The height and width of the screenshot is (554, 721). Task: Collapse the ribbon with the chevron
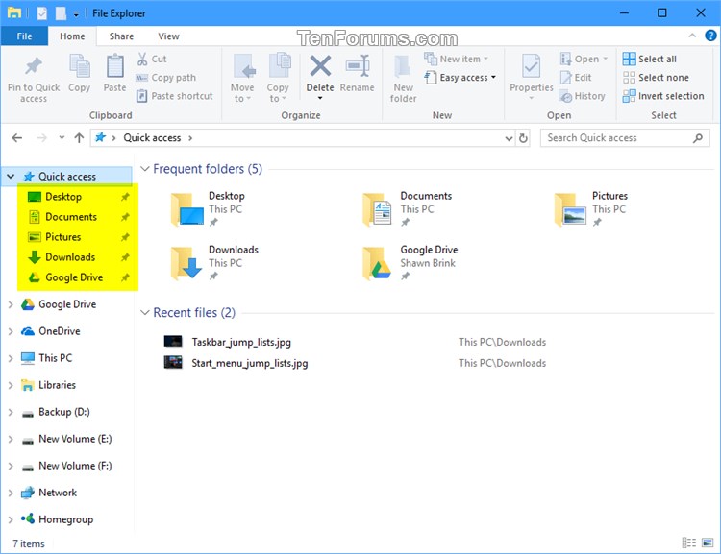pyautogui.click(x=691, y=36)
